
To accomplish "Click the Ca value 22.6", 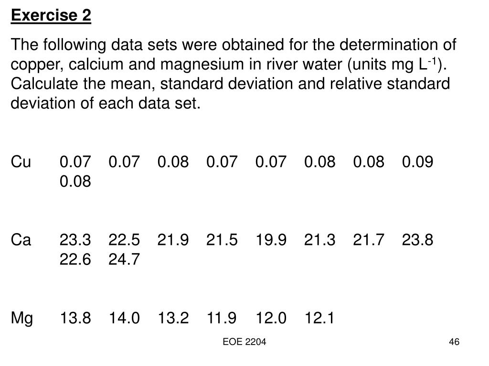I will pyautogui.click(x=75, y=259).
